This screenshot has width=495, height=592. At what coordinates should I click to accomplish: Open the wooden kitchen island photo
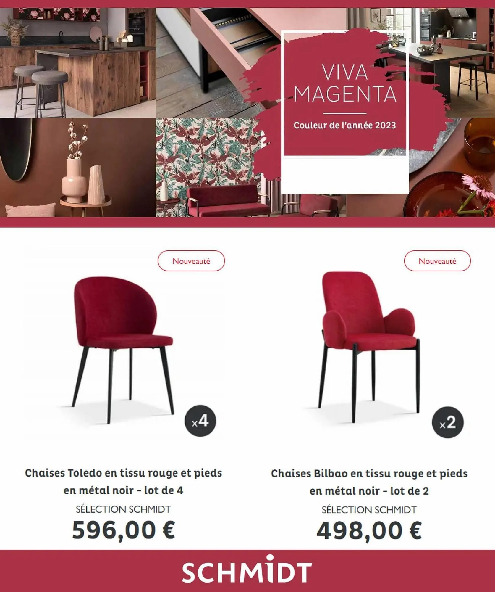[78, 63]
